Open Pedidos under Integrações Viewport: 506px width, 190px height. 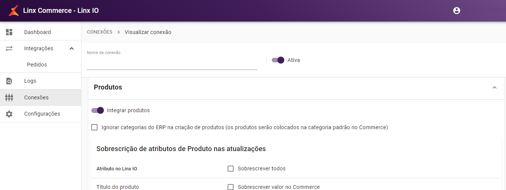41,65
